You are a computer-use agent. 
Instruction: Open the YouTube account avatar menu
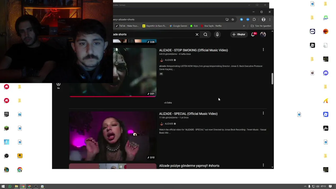tap(263, 34)
